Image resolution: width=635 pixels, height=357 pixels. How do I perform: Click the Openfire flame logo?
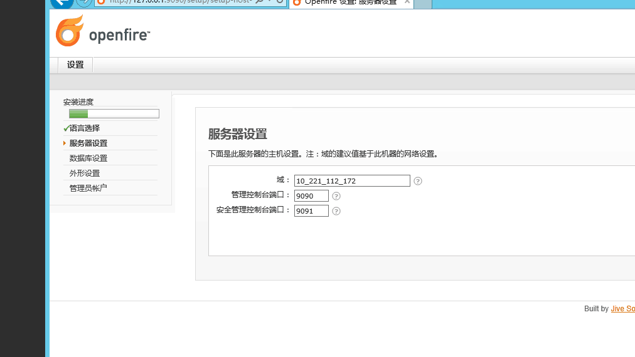[70, 31]
